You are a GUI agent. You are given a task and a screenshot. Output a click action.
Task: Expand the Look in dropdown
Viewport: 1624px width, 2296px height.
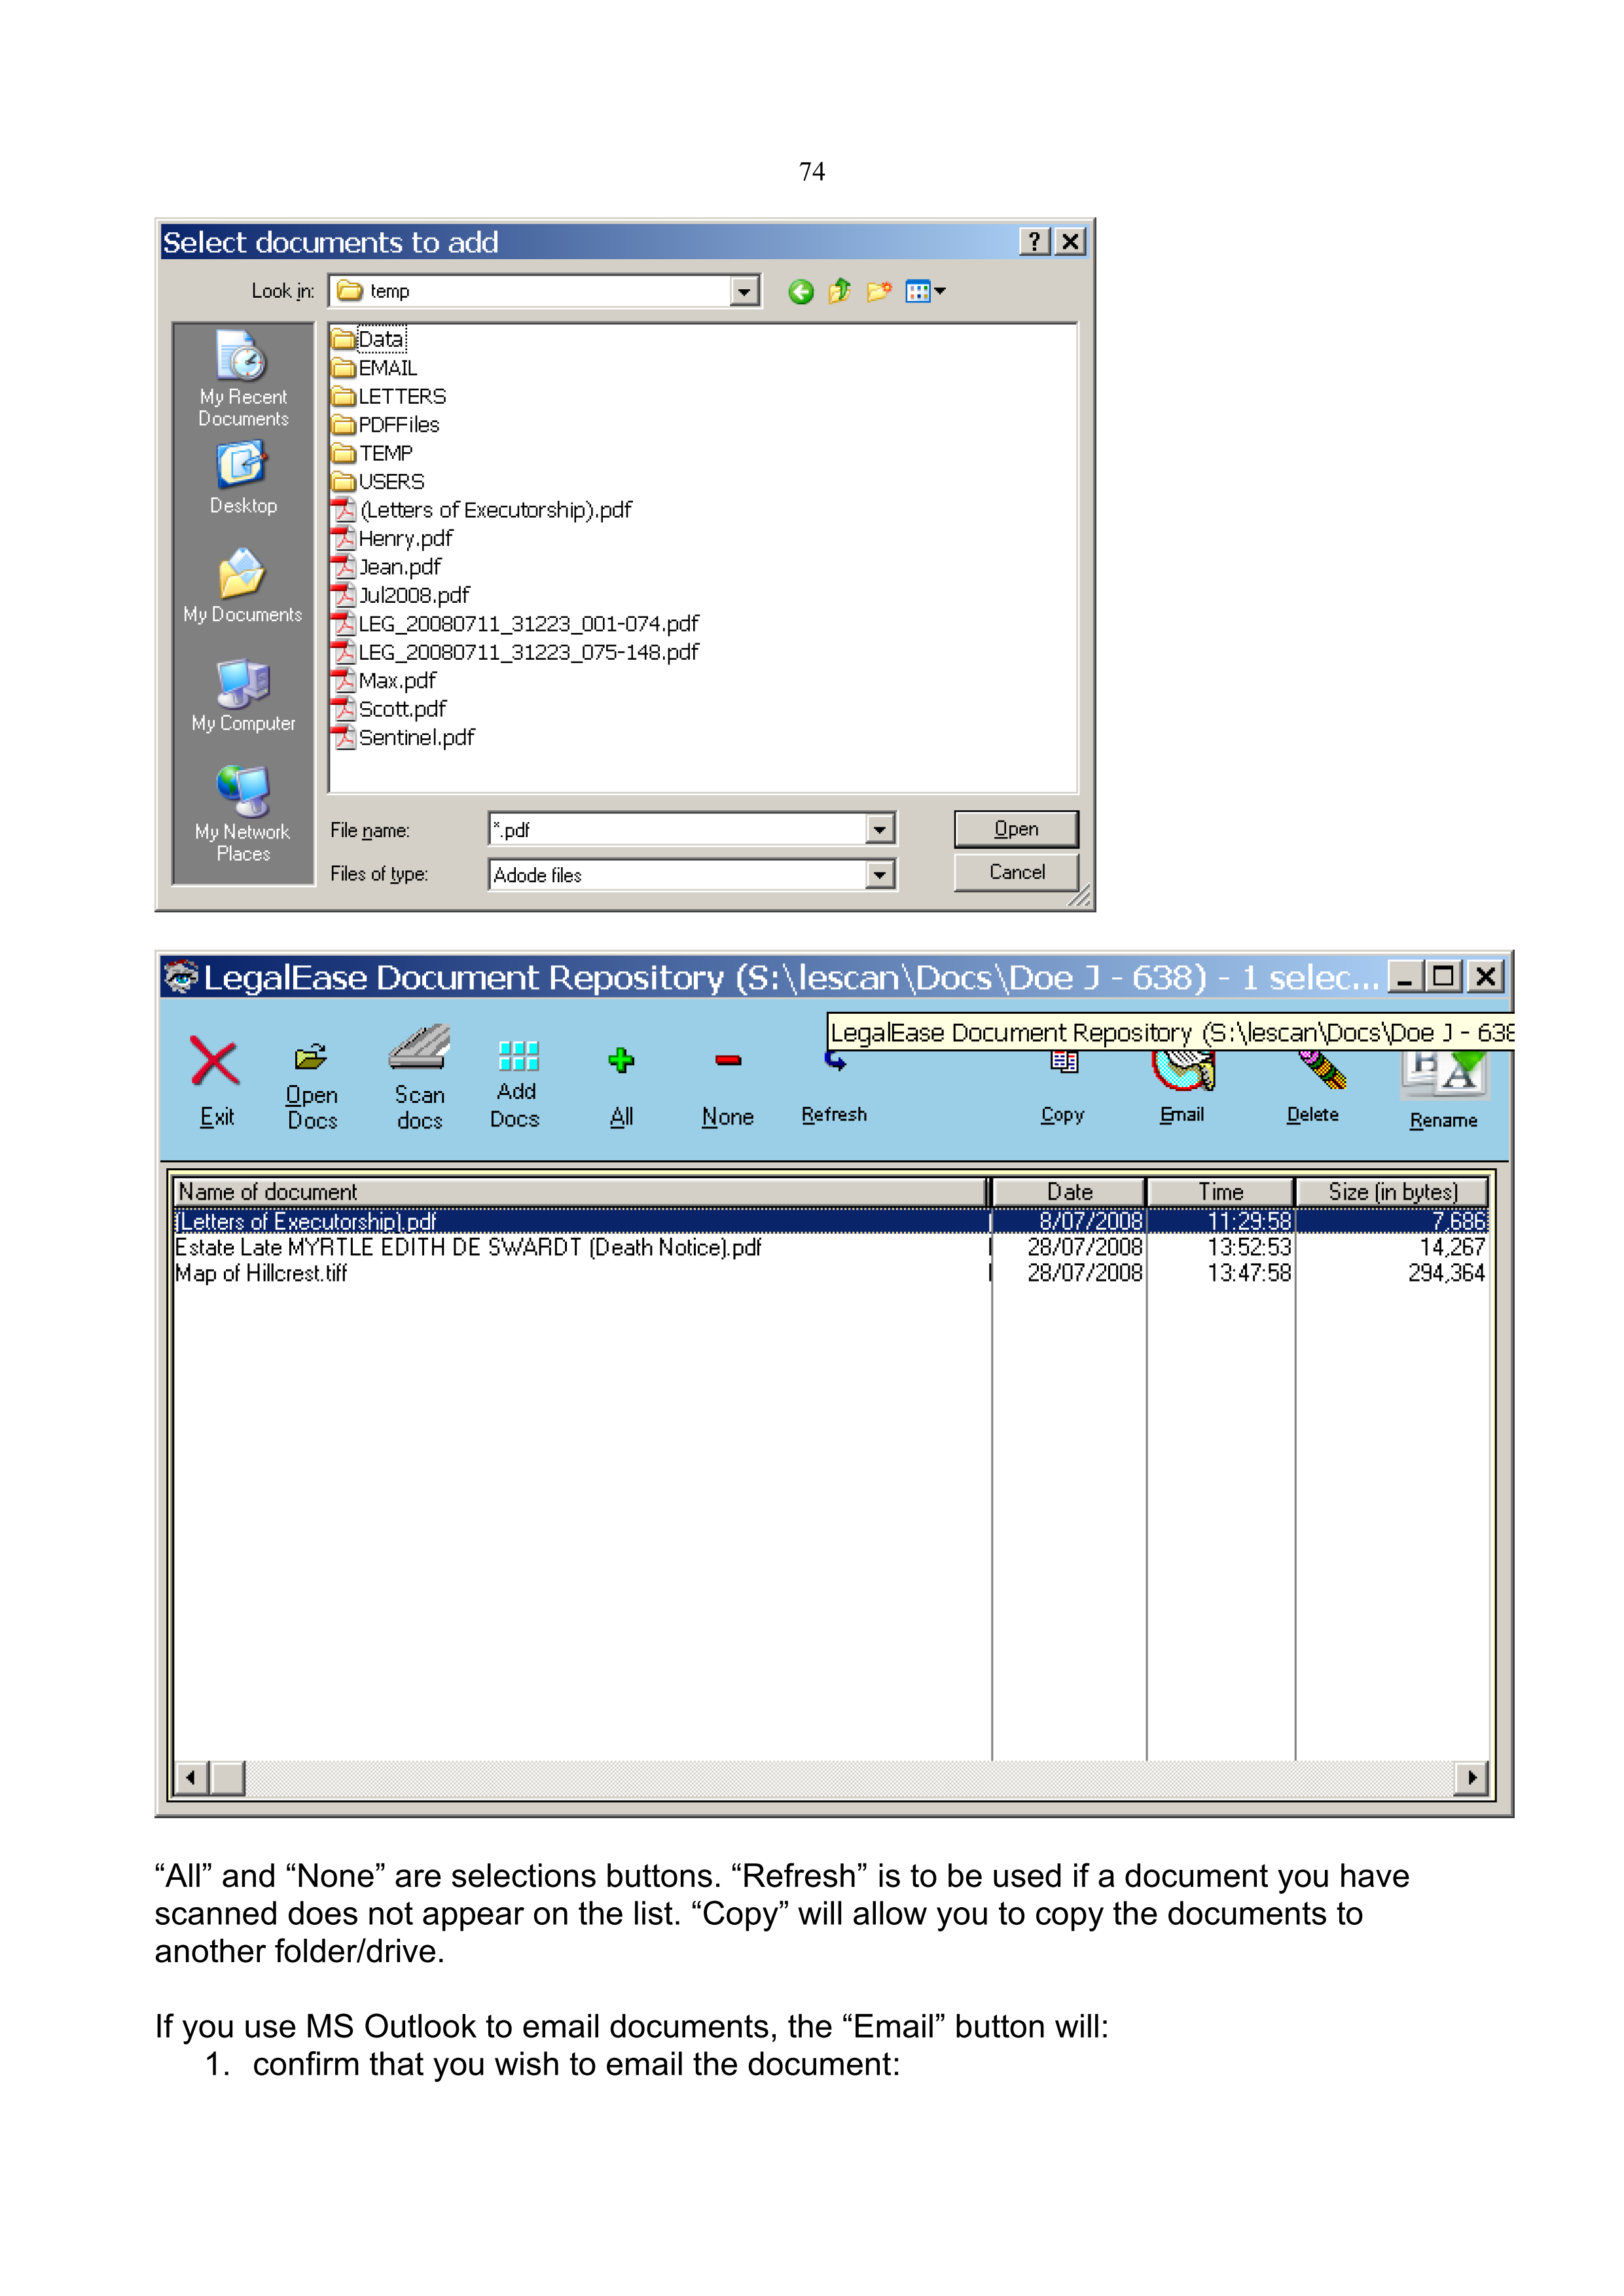(x=744, y=291)
